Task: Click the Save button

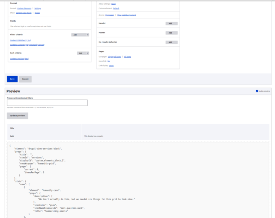Action: (x=12, y=79)
